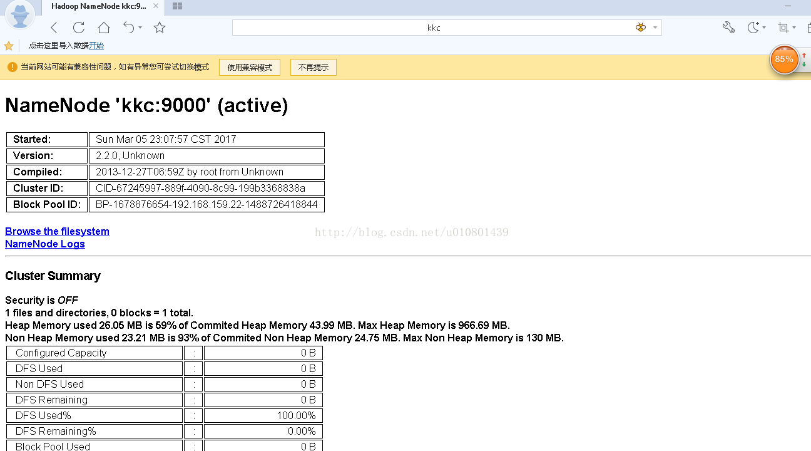Screen dimensions: 811x451
Task: Minimize the browser window
Action: [x=788, y=6]
